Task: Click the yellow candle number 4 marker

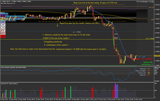Action: (113, 28)
